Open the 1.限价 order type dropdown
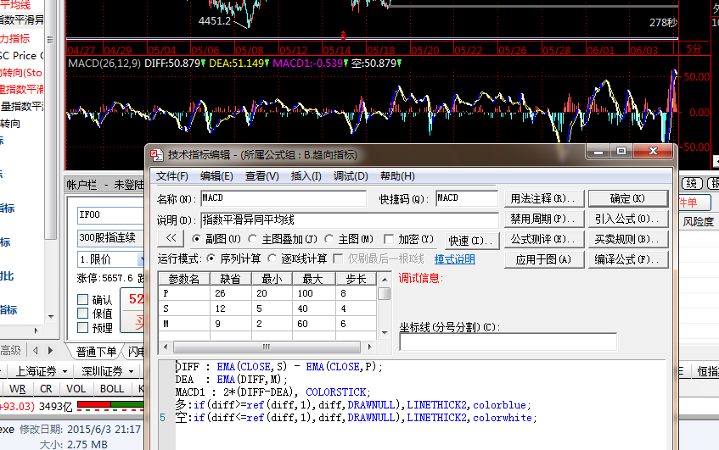719x450 pixels. tap(140, 258)
